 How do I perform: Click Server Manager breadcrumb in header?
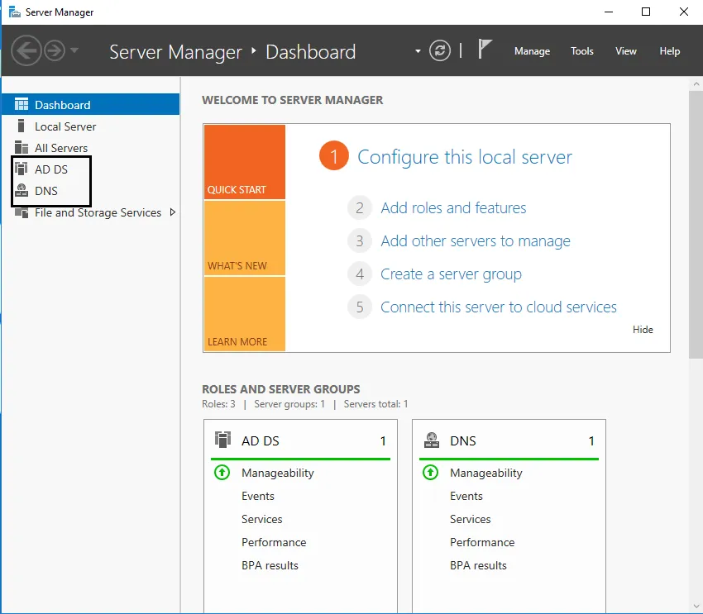[175, 52]
